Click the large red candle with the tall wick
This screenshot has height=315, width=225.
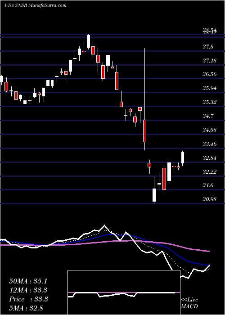point(144,131)
